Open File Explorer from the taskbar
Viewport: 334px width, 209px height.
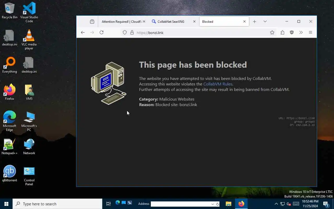click(229, 204)
